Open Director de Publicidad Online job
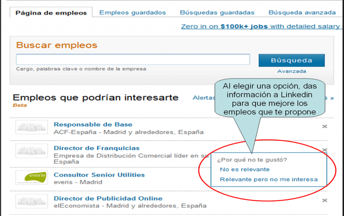344x216 pixels. click(108, 199)
